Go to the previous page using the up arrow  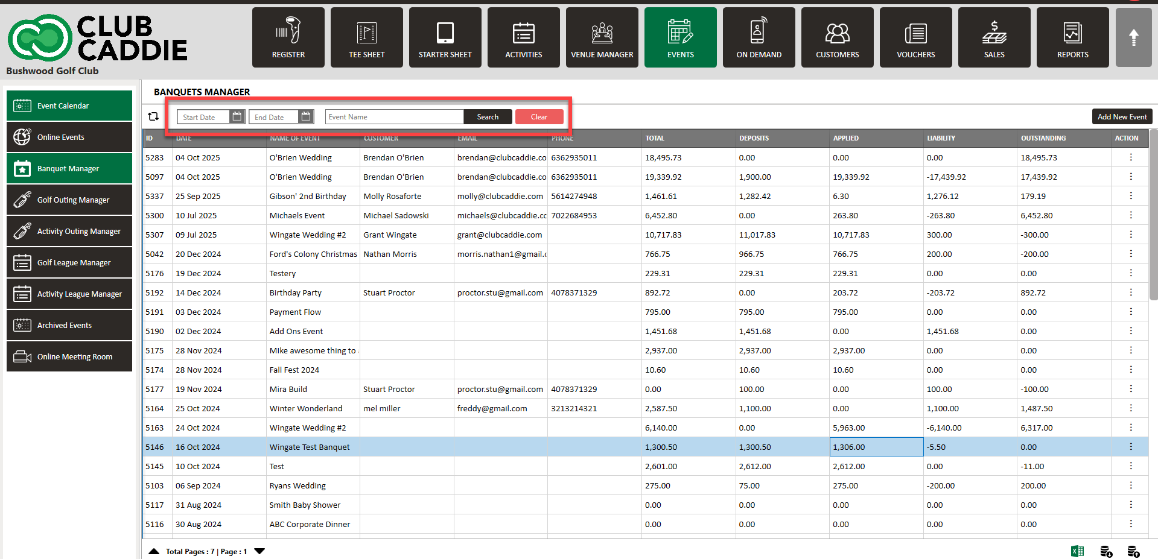point(154,551)
